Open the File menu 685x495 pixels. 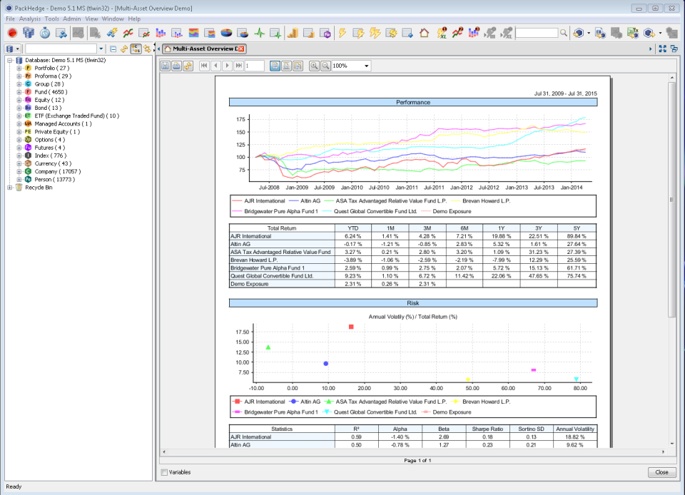tap(10, 19)
